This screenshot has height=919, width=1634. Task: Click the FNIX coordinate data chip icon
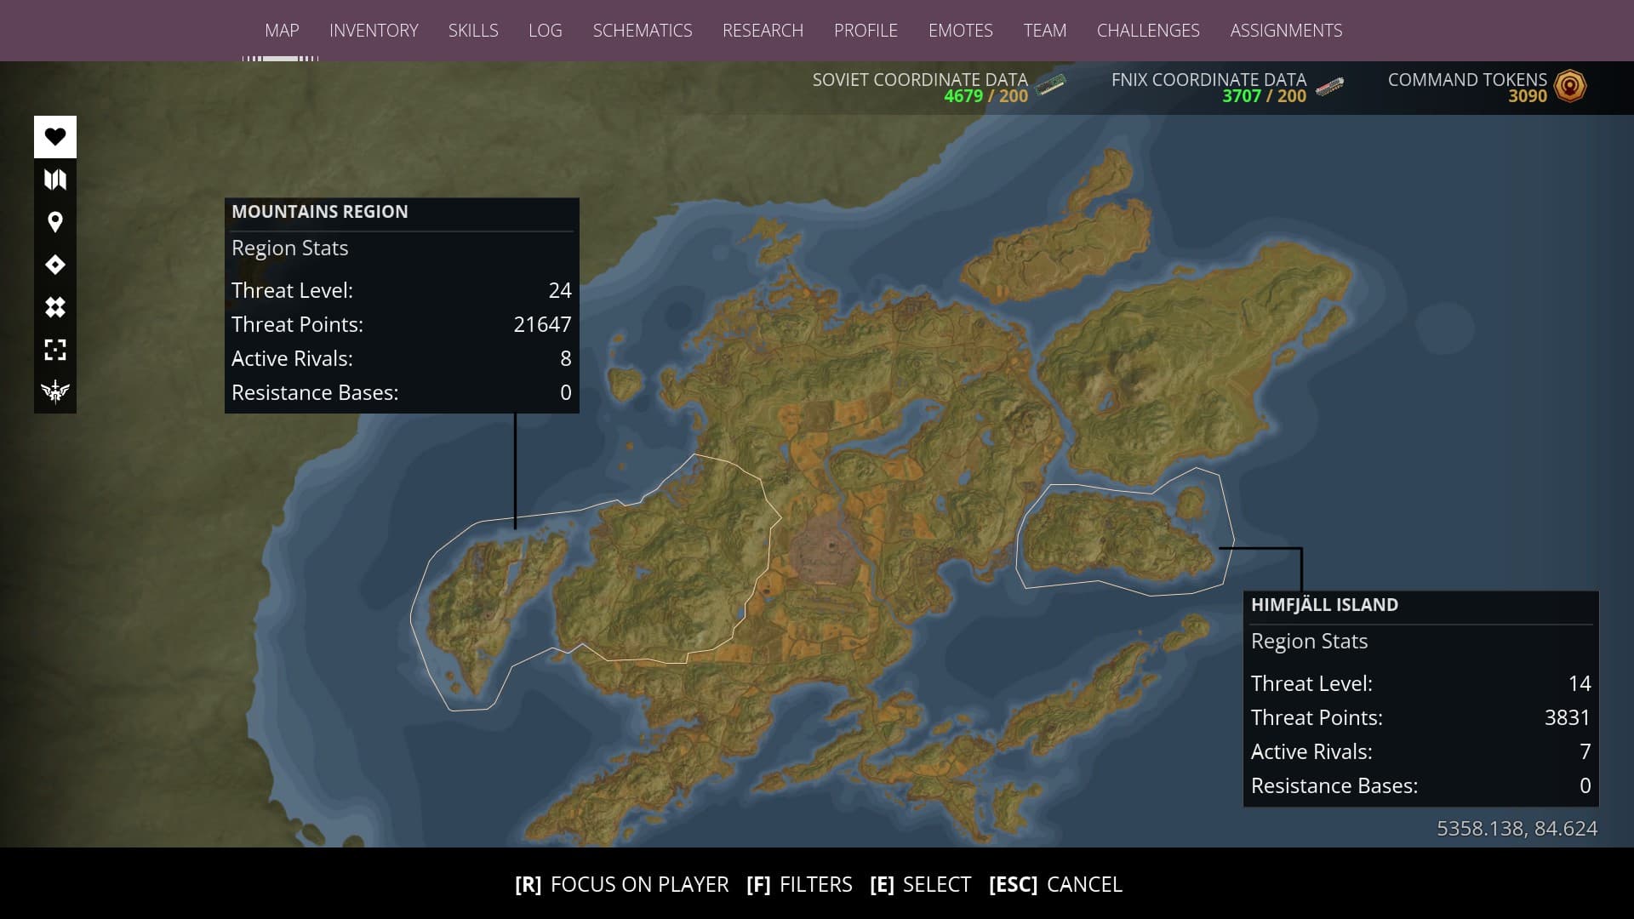pyautogui.click(x=1329, y=86)
